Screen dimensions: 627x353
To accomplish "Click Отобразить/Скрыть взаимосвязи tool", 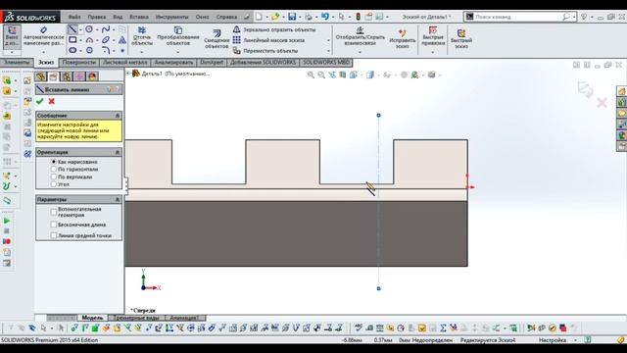I will [360, 36].
